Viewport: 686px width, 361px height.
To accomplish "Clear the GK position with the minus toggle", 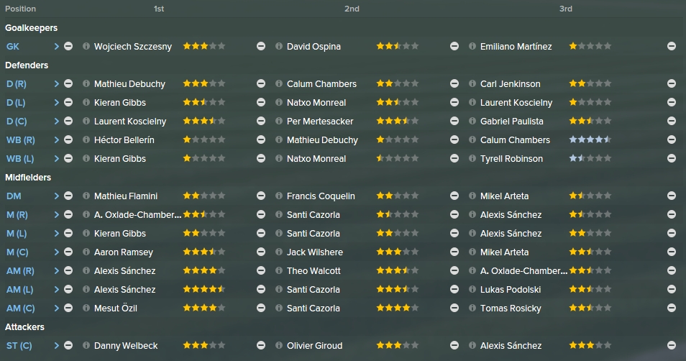I will click(68, 46).
